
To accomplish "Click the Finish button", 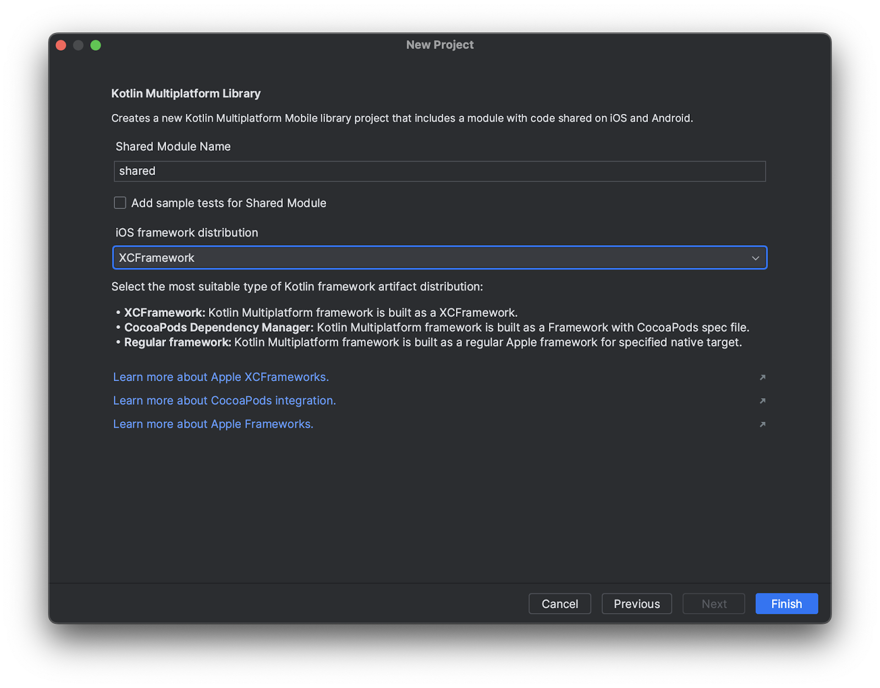I will click(787, 604).
